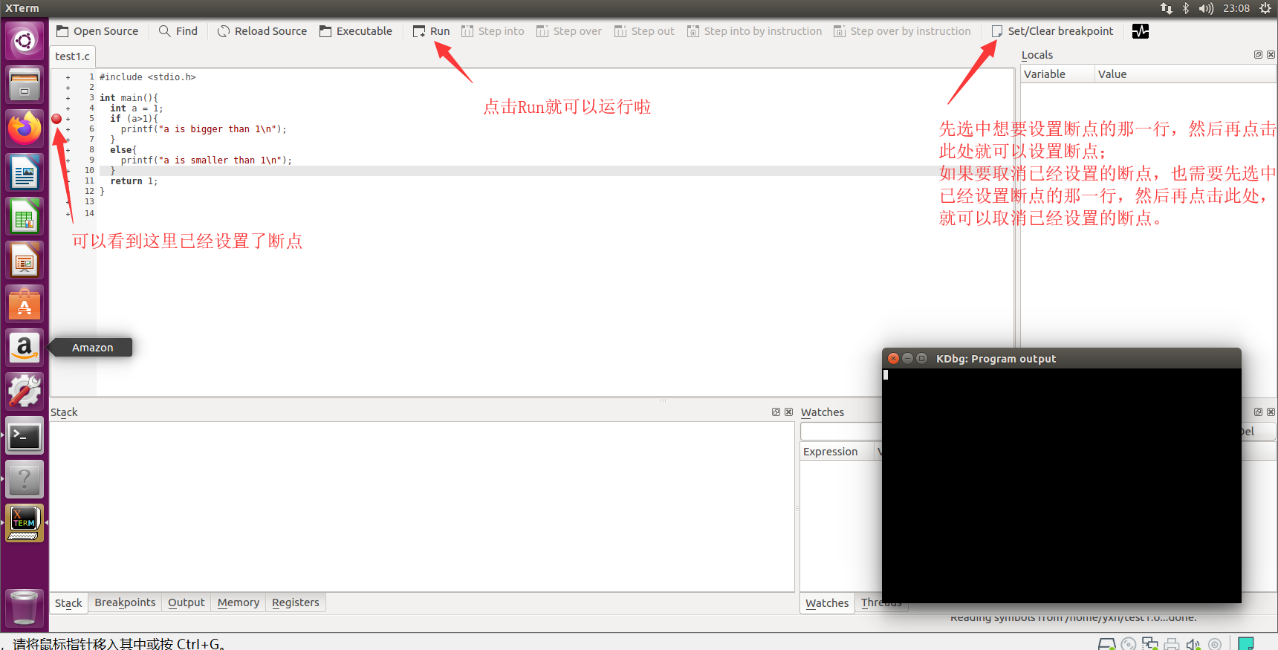Click Step over by instruction

click(x=902, y=31)
